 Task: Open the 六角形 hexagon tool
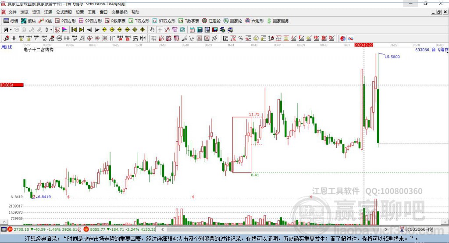point(254,21)
